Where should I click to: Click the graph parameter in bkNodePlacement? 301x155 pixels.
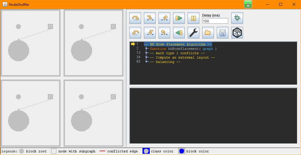(x=208, y=49)
